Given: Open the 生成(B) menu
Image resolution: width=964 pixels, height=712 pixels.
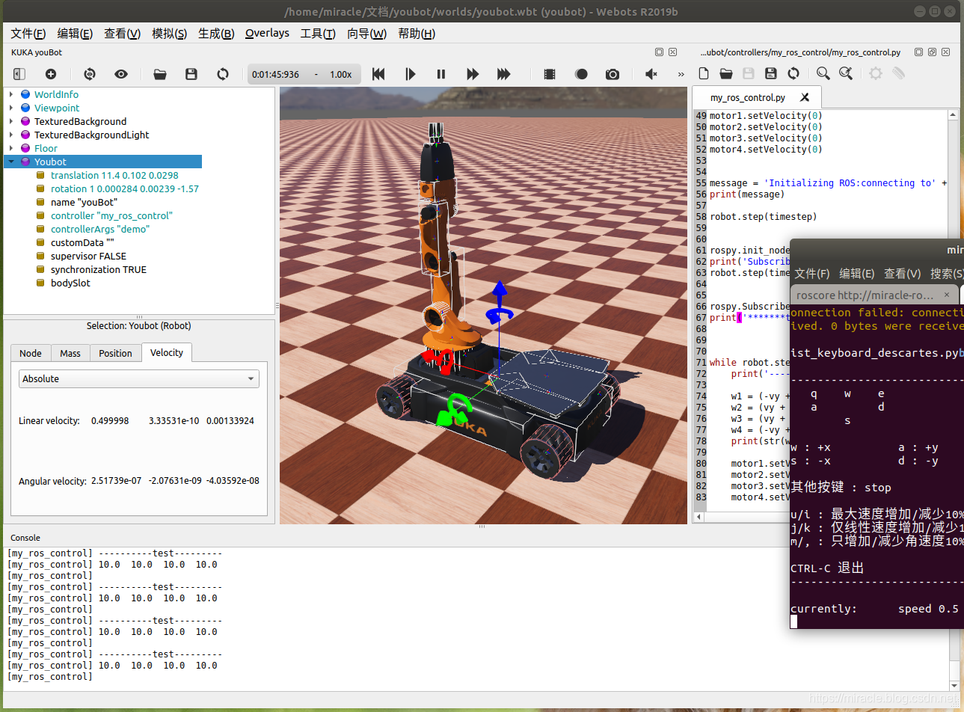Looking at the screenshot, I should pyautogui.click(x=216, y=34).
